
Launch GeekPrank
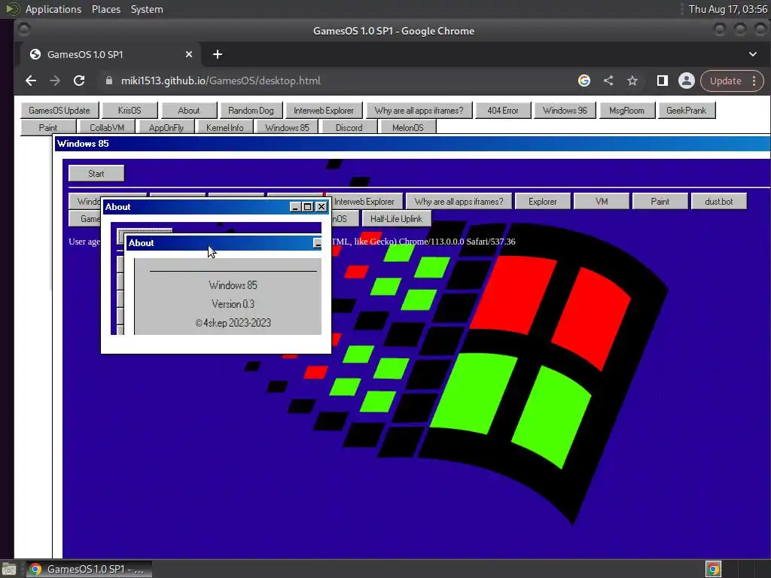coord(687,110)
